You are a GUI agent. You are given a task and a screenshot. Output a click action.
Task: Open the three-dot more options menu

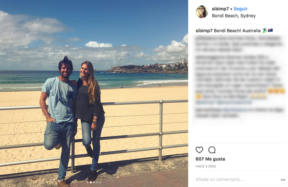pos(283,180)
